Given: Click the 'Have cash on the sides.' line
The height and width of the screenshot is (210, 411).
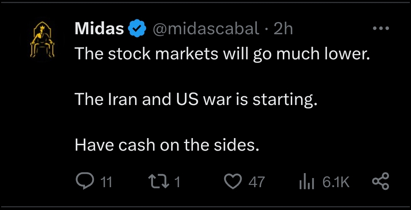Looking at the screenshot, I should click(167, 145).
